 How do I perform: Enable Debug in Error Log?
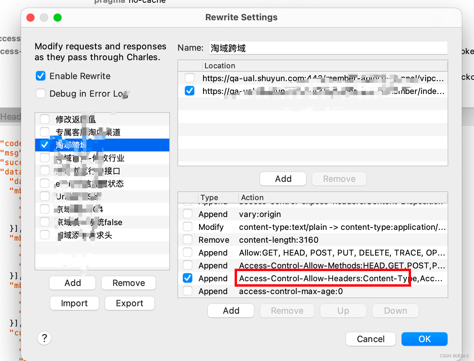coord(40,93)
